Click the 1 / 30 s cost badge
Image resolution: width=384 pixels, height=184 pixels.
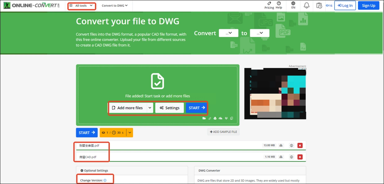(113, 133)
